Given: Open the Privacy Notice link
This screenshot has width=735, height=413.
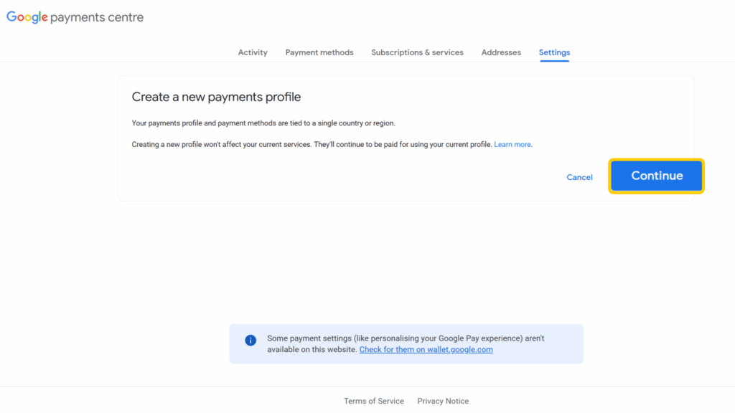Looking at the screenshot, I should pos(443,402).
